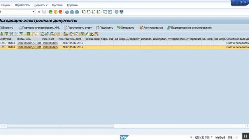Open the link 1500185864/STR01

[29, 43]
